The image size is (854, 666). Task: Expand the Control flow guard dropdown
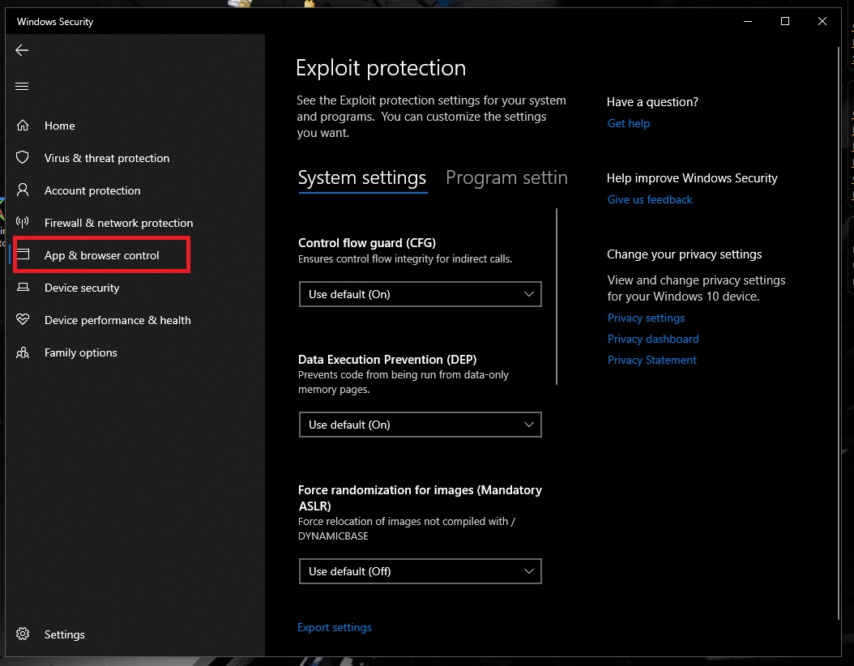(x=420, y=294)
